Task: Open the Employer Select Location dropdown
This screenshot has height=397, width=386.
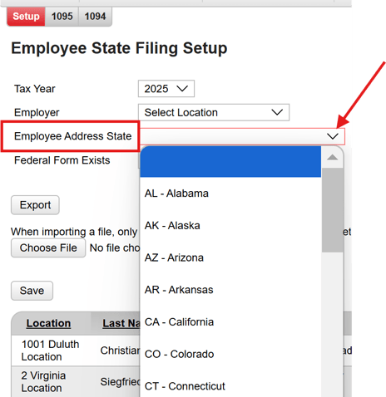Action: click(214, 112)
